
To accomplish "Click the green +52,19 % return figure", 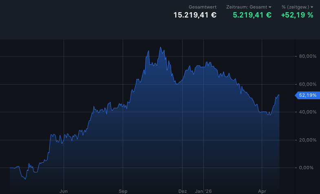I will tap(297, 15).
